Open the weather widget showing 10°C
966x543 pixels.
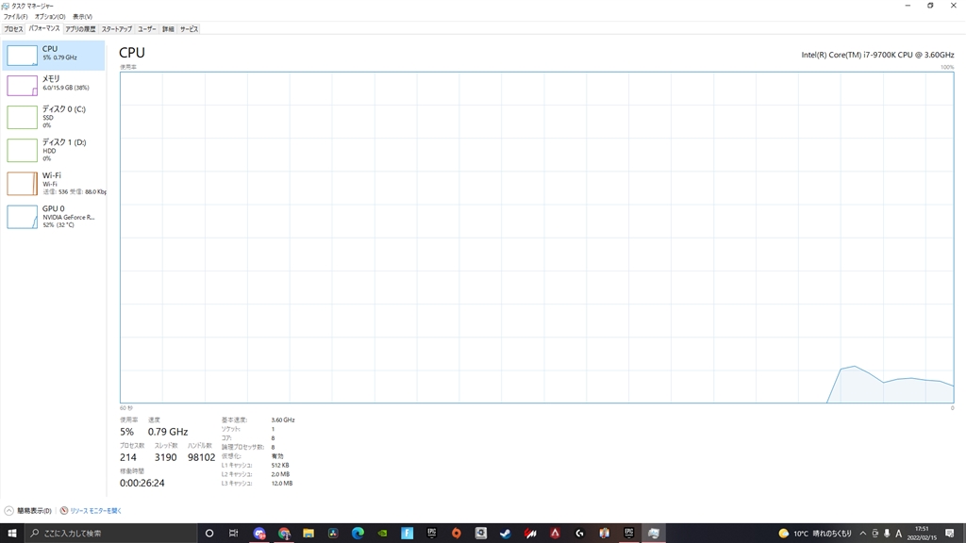pyautogui.click(x=814, y=534)
